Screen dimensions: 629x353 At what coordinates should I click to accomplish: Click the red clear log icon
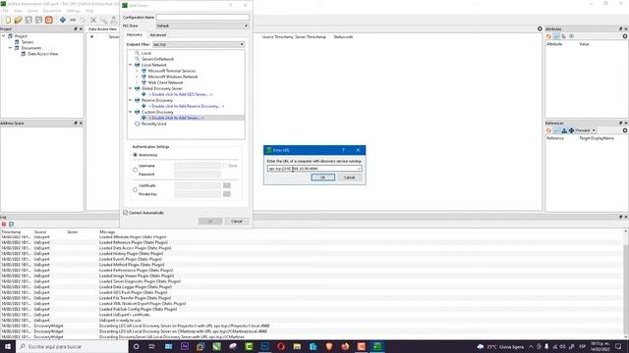pyautogui.click(x=4, y=225)
